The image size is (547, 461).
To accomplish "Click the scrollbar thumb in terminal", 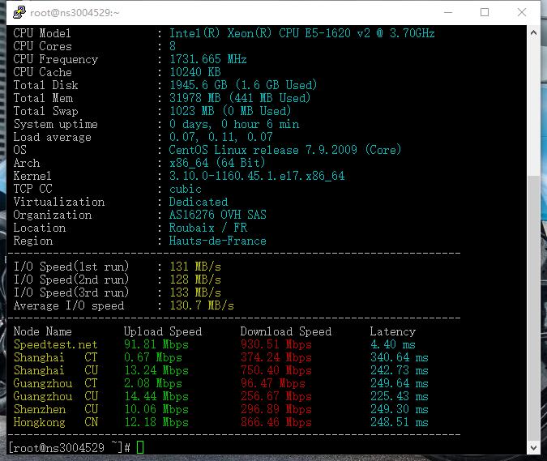I will (533, 308).
